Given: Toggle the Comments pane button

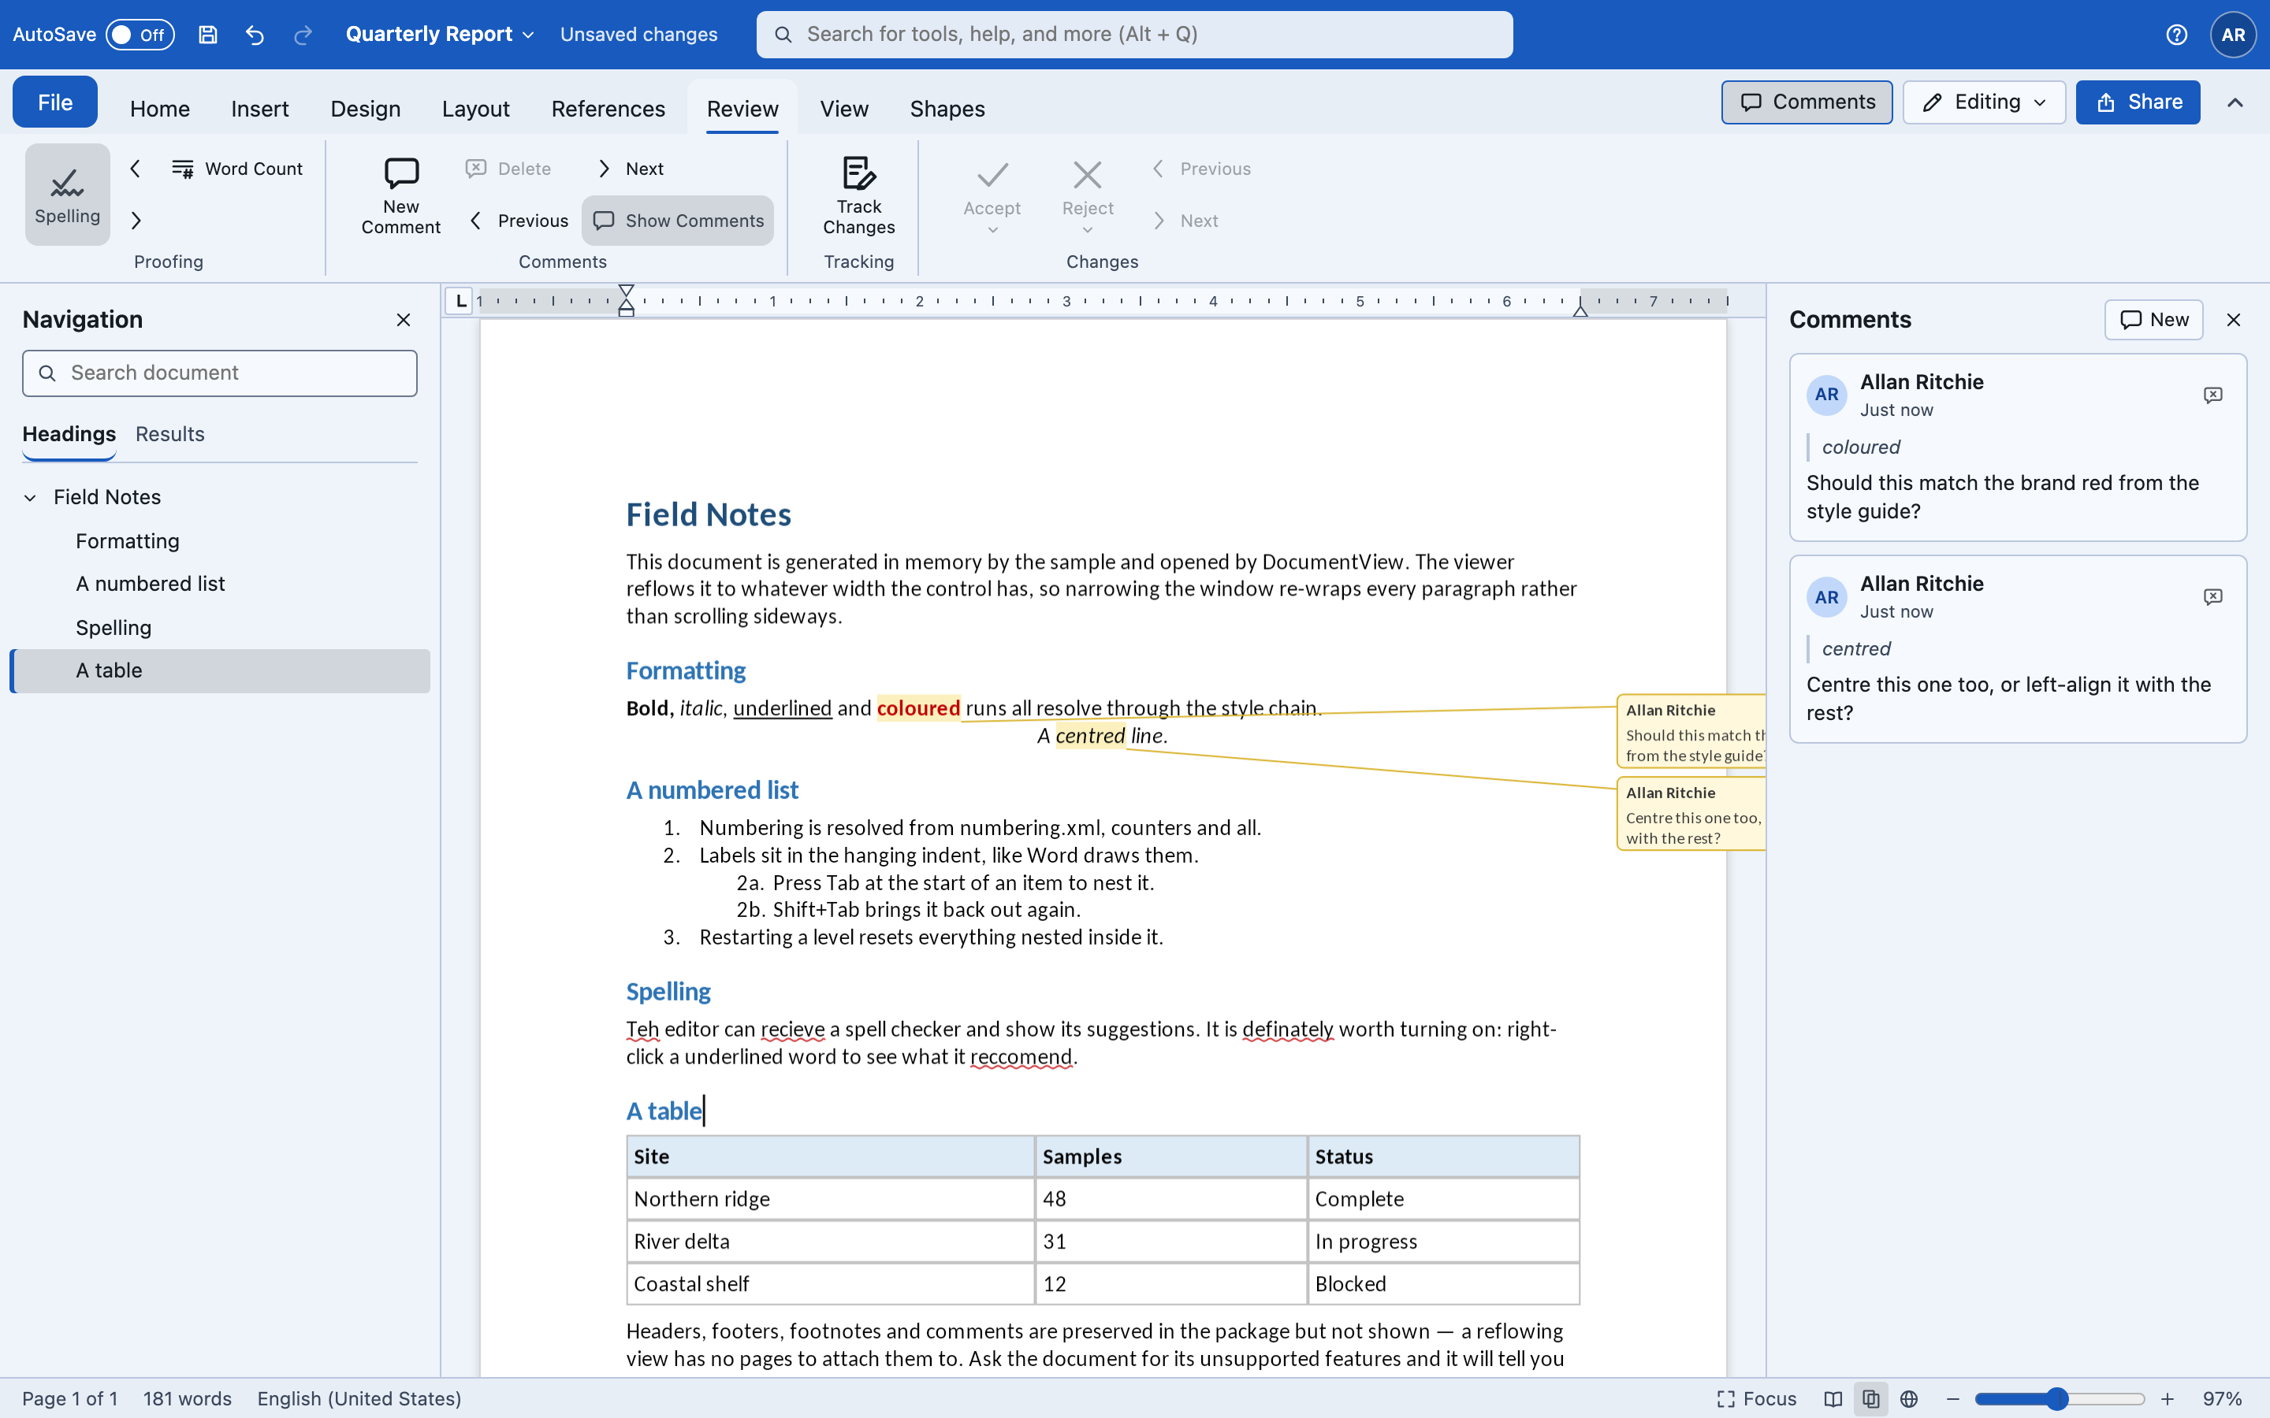Looking at the screenshot, I should click(1807, 102).
